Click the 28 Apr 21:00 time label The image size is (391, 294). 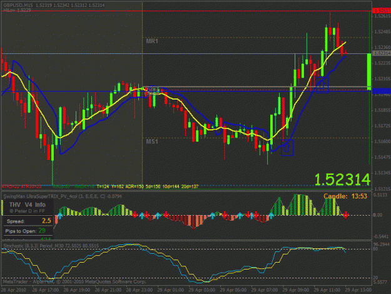(x=108, y=290)
